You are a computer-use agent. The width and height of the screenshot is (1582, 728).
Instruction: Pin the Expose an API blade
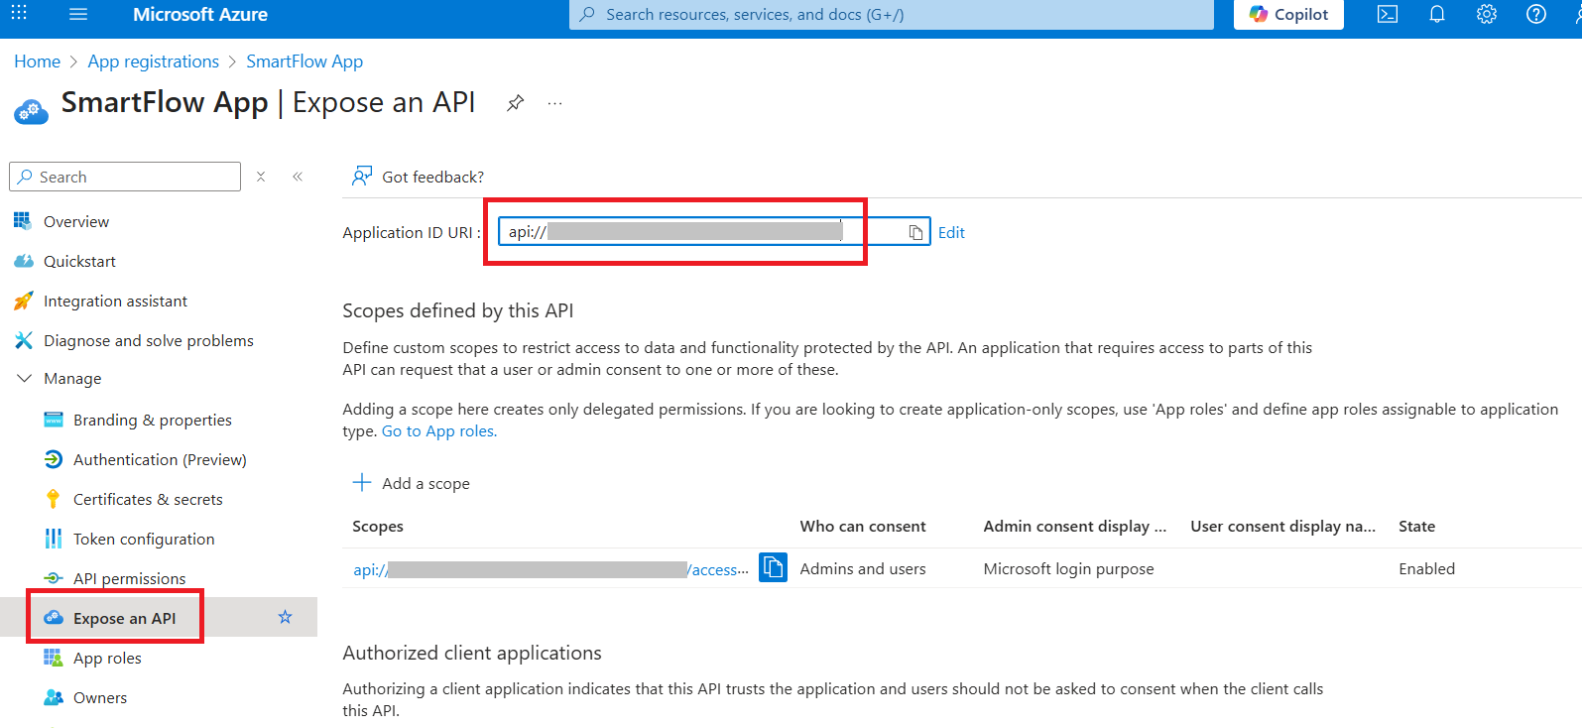(x=515, y=103)
